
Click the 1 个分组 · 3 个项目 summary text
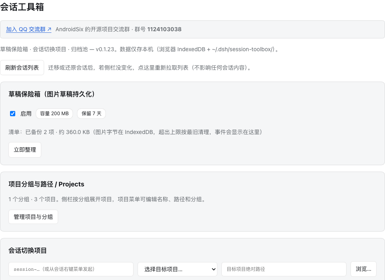pyautogui.click(x=107, y=200)
